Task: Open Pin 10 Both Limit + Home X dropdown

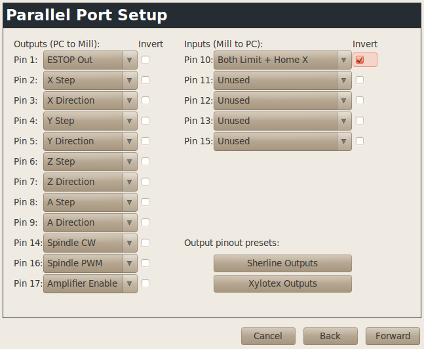Action: pos(282,60)
